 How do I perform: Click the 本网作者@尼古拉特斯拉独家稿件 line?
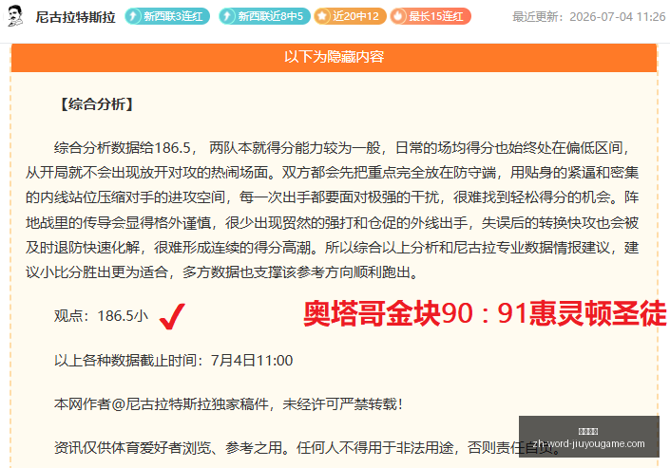(x=228, y=404)
